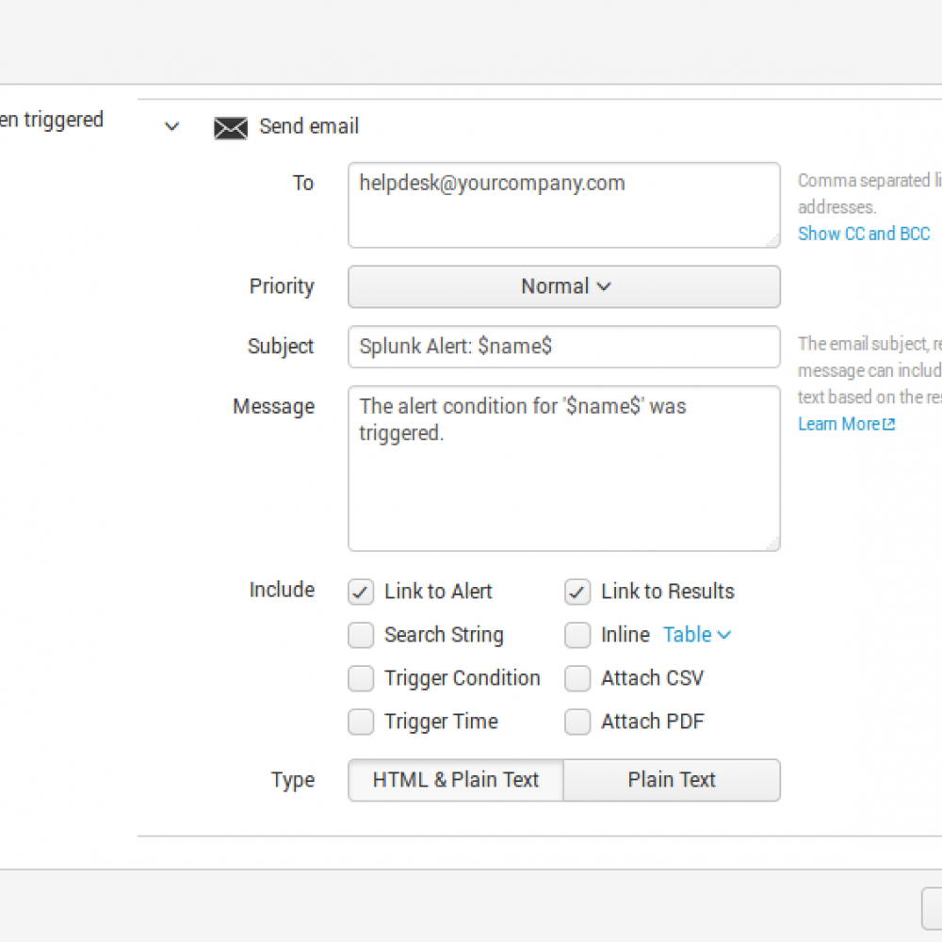Click into the To email address field

[563, 205]
